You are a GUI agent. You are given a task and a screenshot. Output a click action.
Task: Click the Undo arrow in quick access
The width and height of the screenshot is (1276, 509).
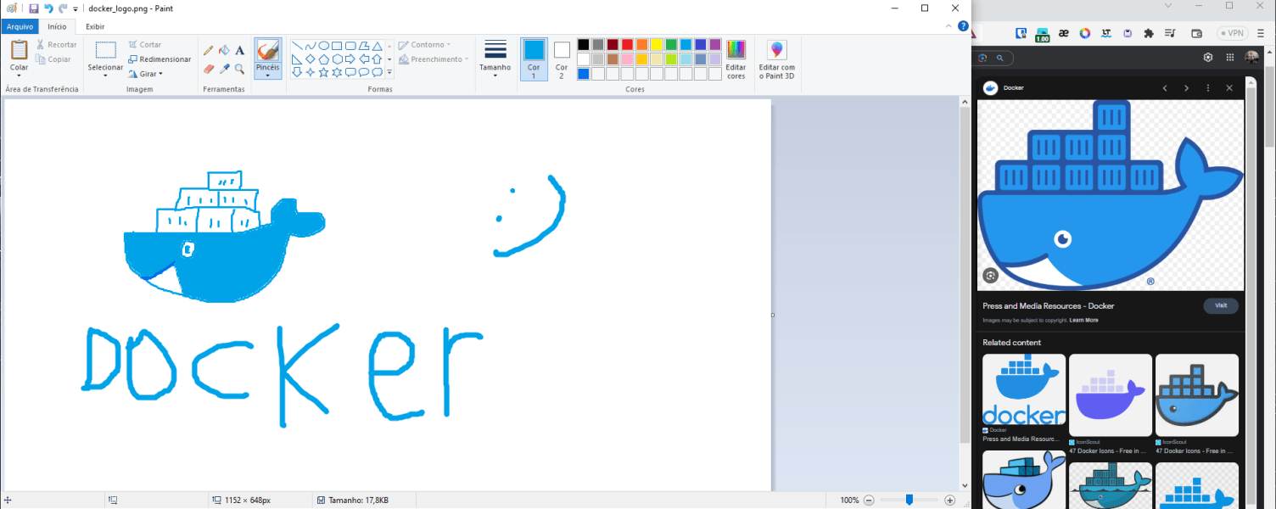[48, 8]
